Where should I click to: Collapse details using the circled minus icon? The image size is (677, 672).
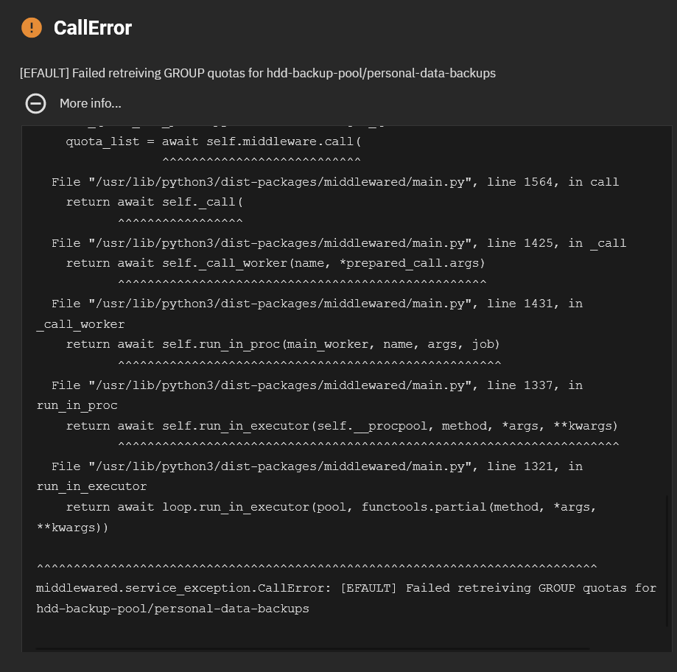[35, 104]
